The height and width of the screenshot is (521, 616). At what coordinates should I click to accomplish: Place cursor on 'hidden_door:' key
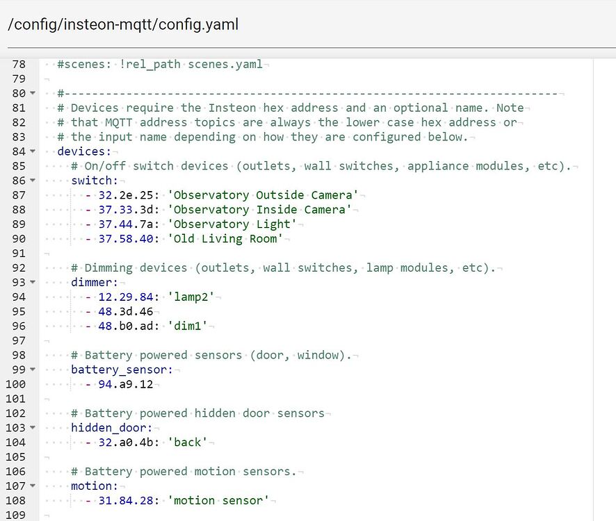tap(111, 428)
